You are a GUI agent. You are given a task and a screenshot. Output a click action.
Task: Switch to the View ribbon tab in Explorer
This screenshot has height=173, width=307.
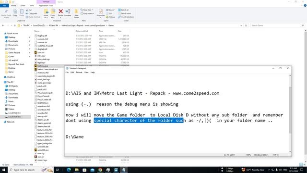coord(32,6)
